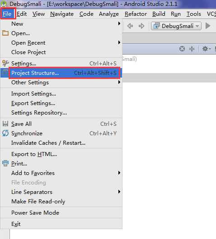Expand the Open Recent submenu arrow

119,42
